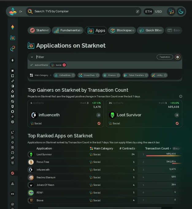Select the Apps tab
The width and height of the screenshot is (192, 209).
pos(96,30)
